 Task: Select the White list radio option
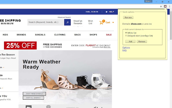click(x=126, y=33)
